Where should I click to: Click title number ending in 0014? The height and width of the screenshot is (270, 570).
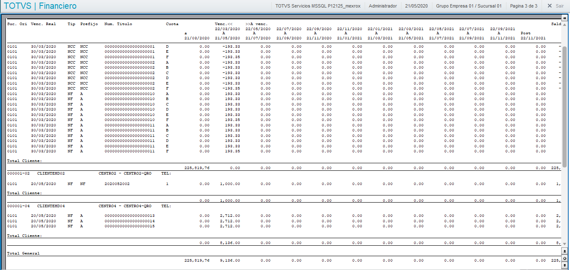(130, 221)
